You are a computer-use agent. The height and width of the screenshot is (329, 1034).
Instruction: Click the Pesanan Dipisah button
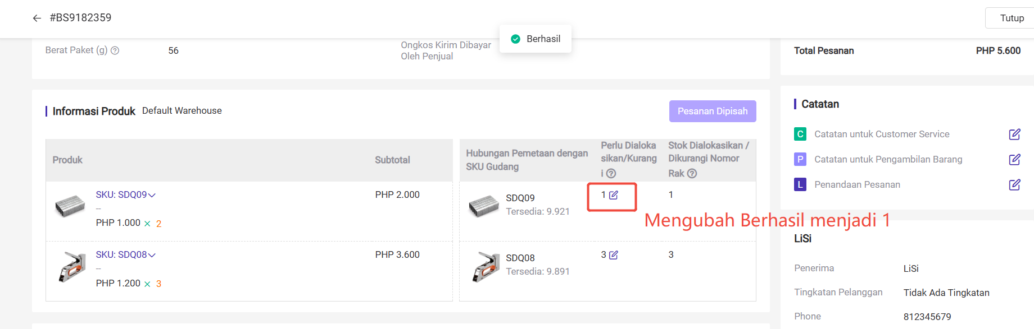(x=712, y=111)
